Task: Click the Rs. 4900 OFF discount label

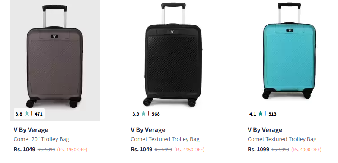Action: (x=306, y=150)
